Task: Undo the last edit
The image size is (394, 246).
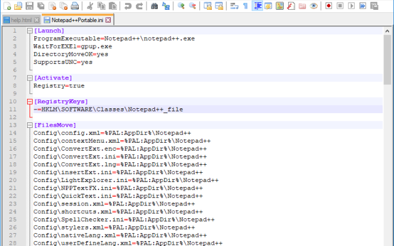Action: pos(128,6)
